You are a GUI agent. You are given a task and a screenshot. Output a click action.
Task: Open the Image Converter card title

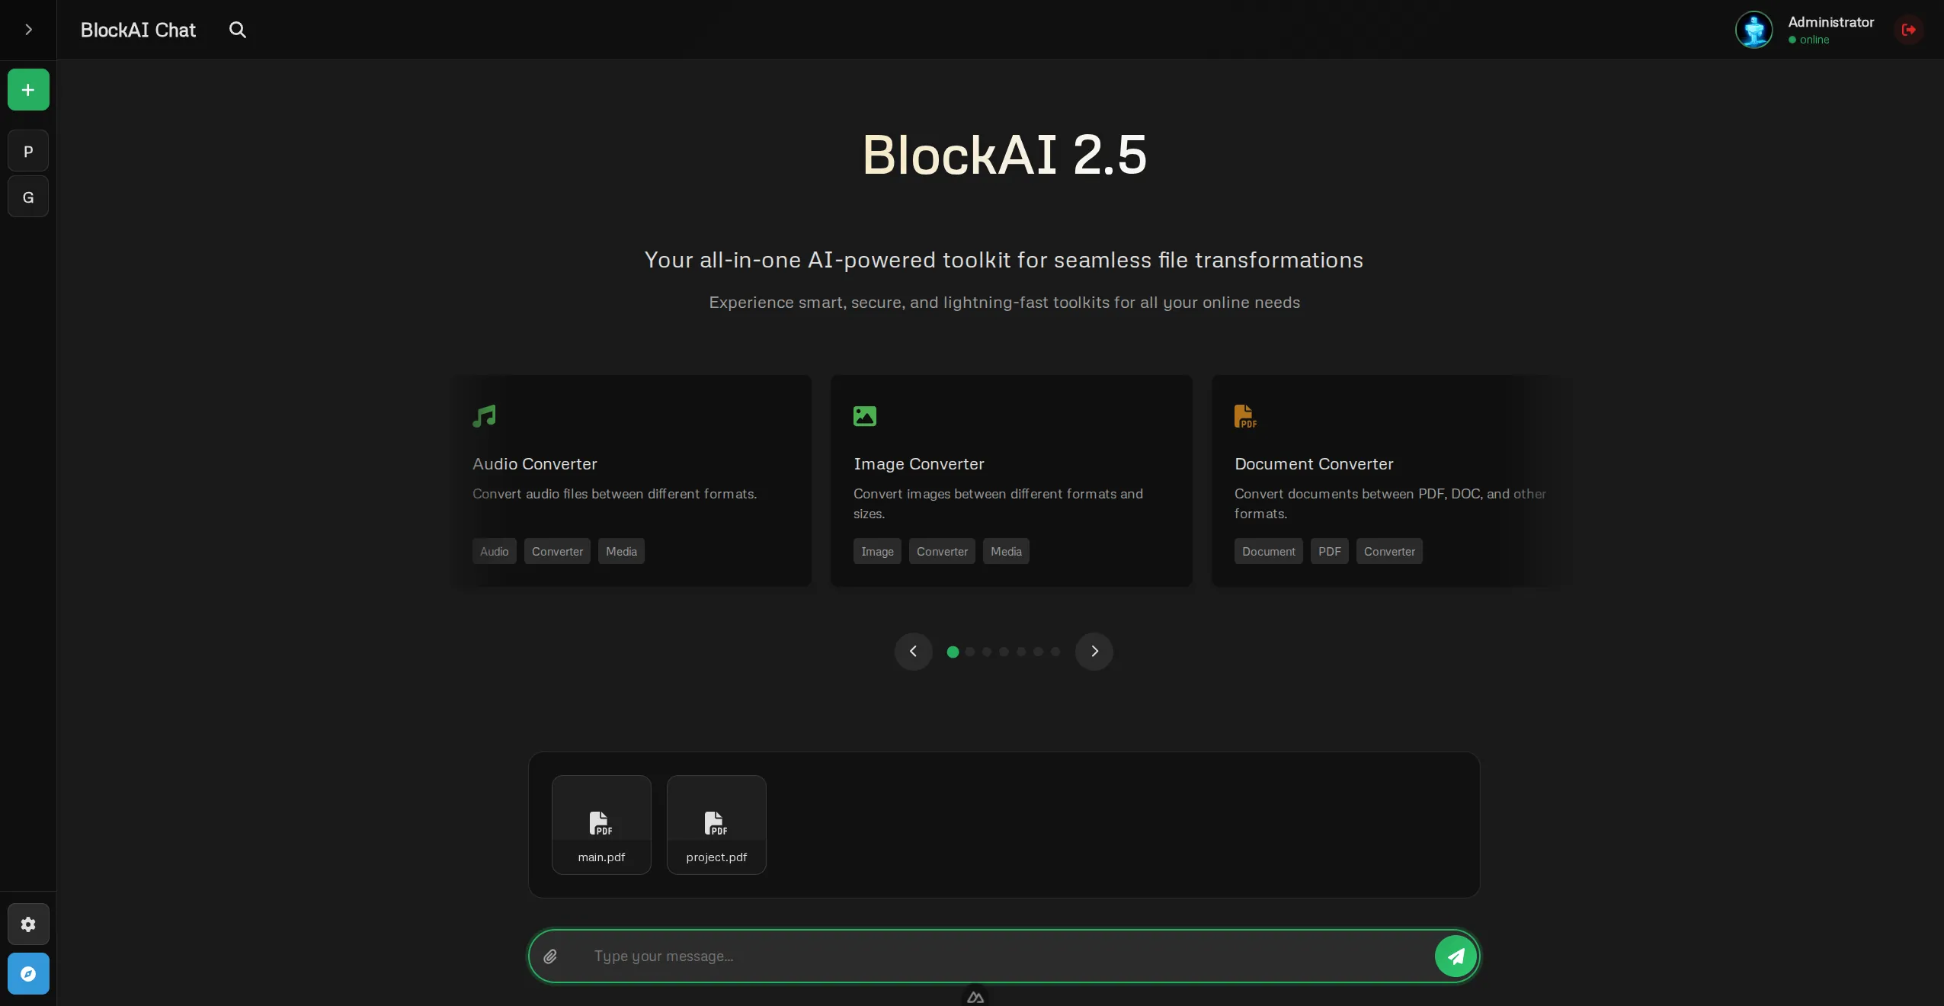[x=919, y=463]
